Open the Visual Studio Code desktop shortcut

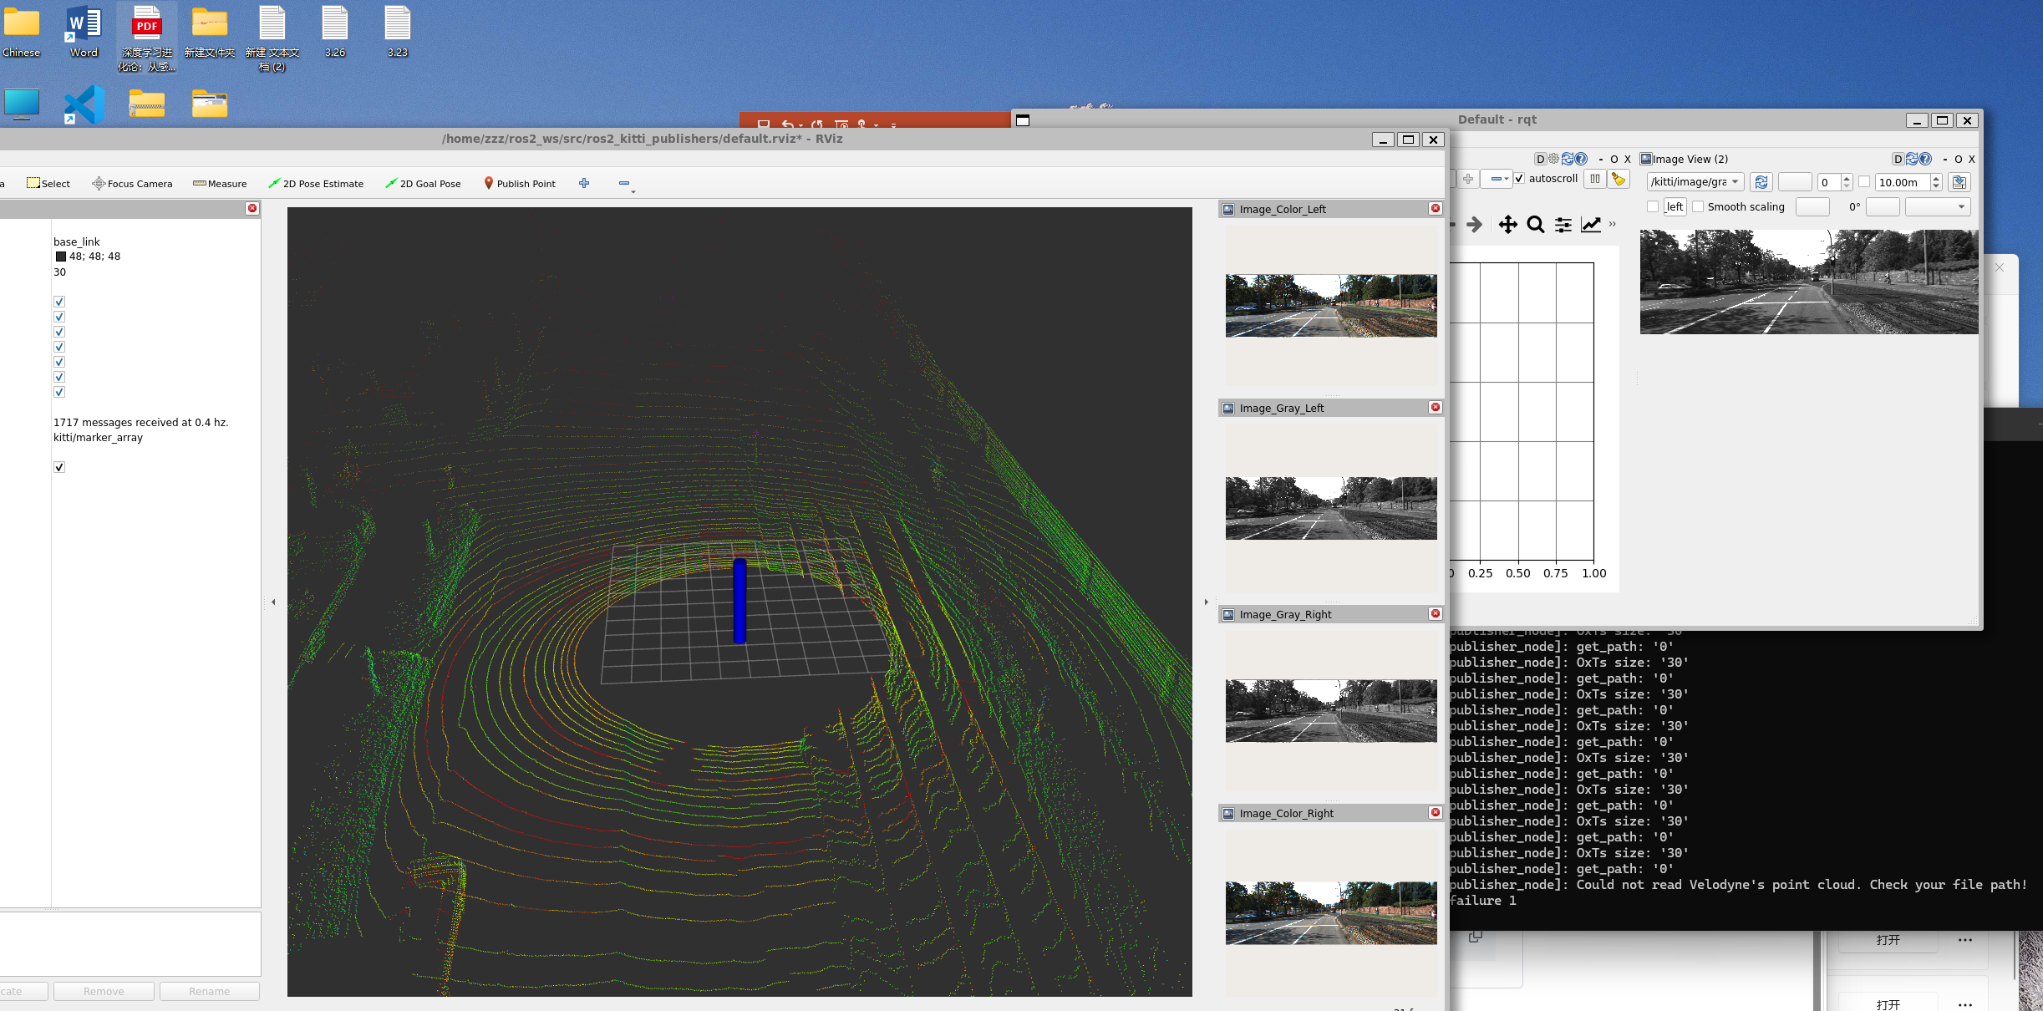pos(84,105)
